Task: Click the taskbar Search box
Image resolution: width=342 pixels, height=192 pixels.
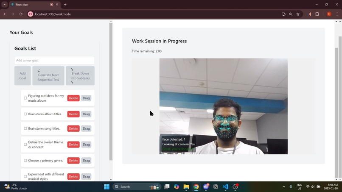Action: point(137,186)
